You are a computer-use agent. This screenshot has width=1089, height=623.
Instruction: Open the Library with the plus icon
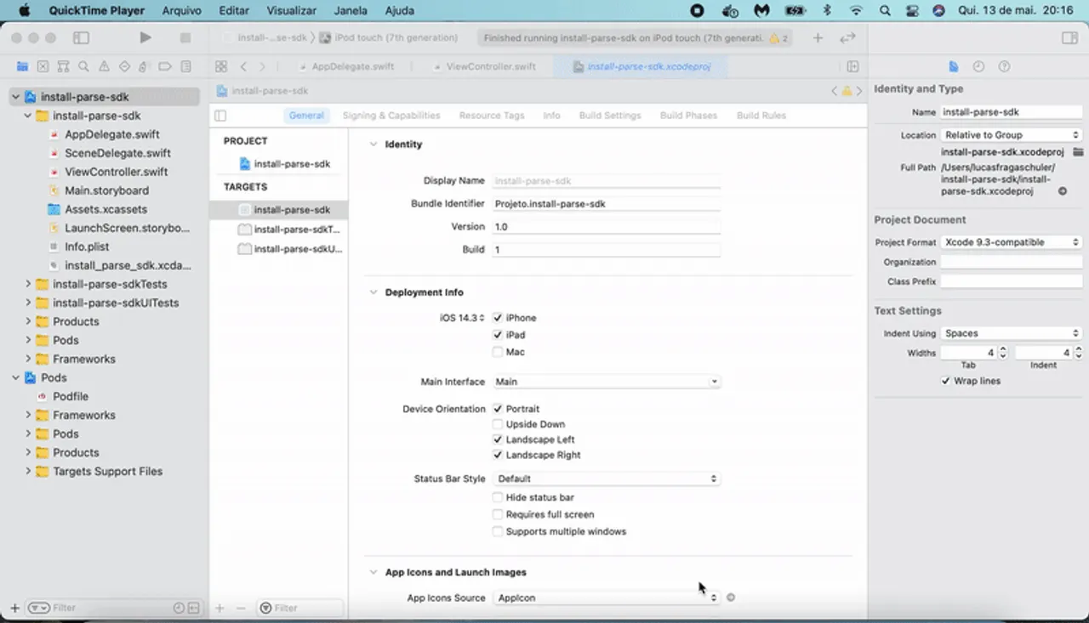[x=818, y=37]
